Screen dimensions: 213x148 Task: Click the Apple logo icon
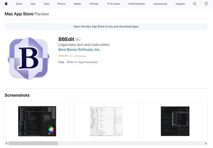6,4
